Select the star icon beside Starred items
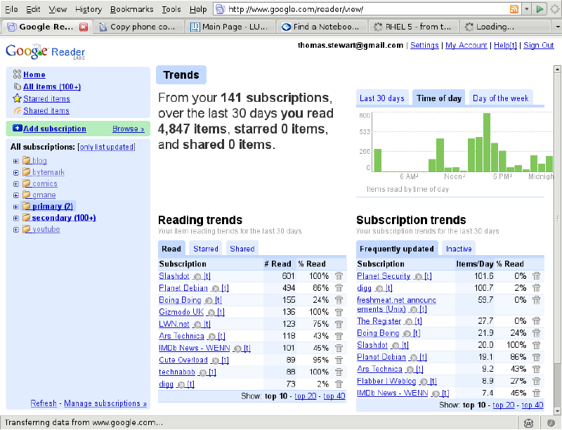 [16, 99]
